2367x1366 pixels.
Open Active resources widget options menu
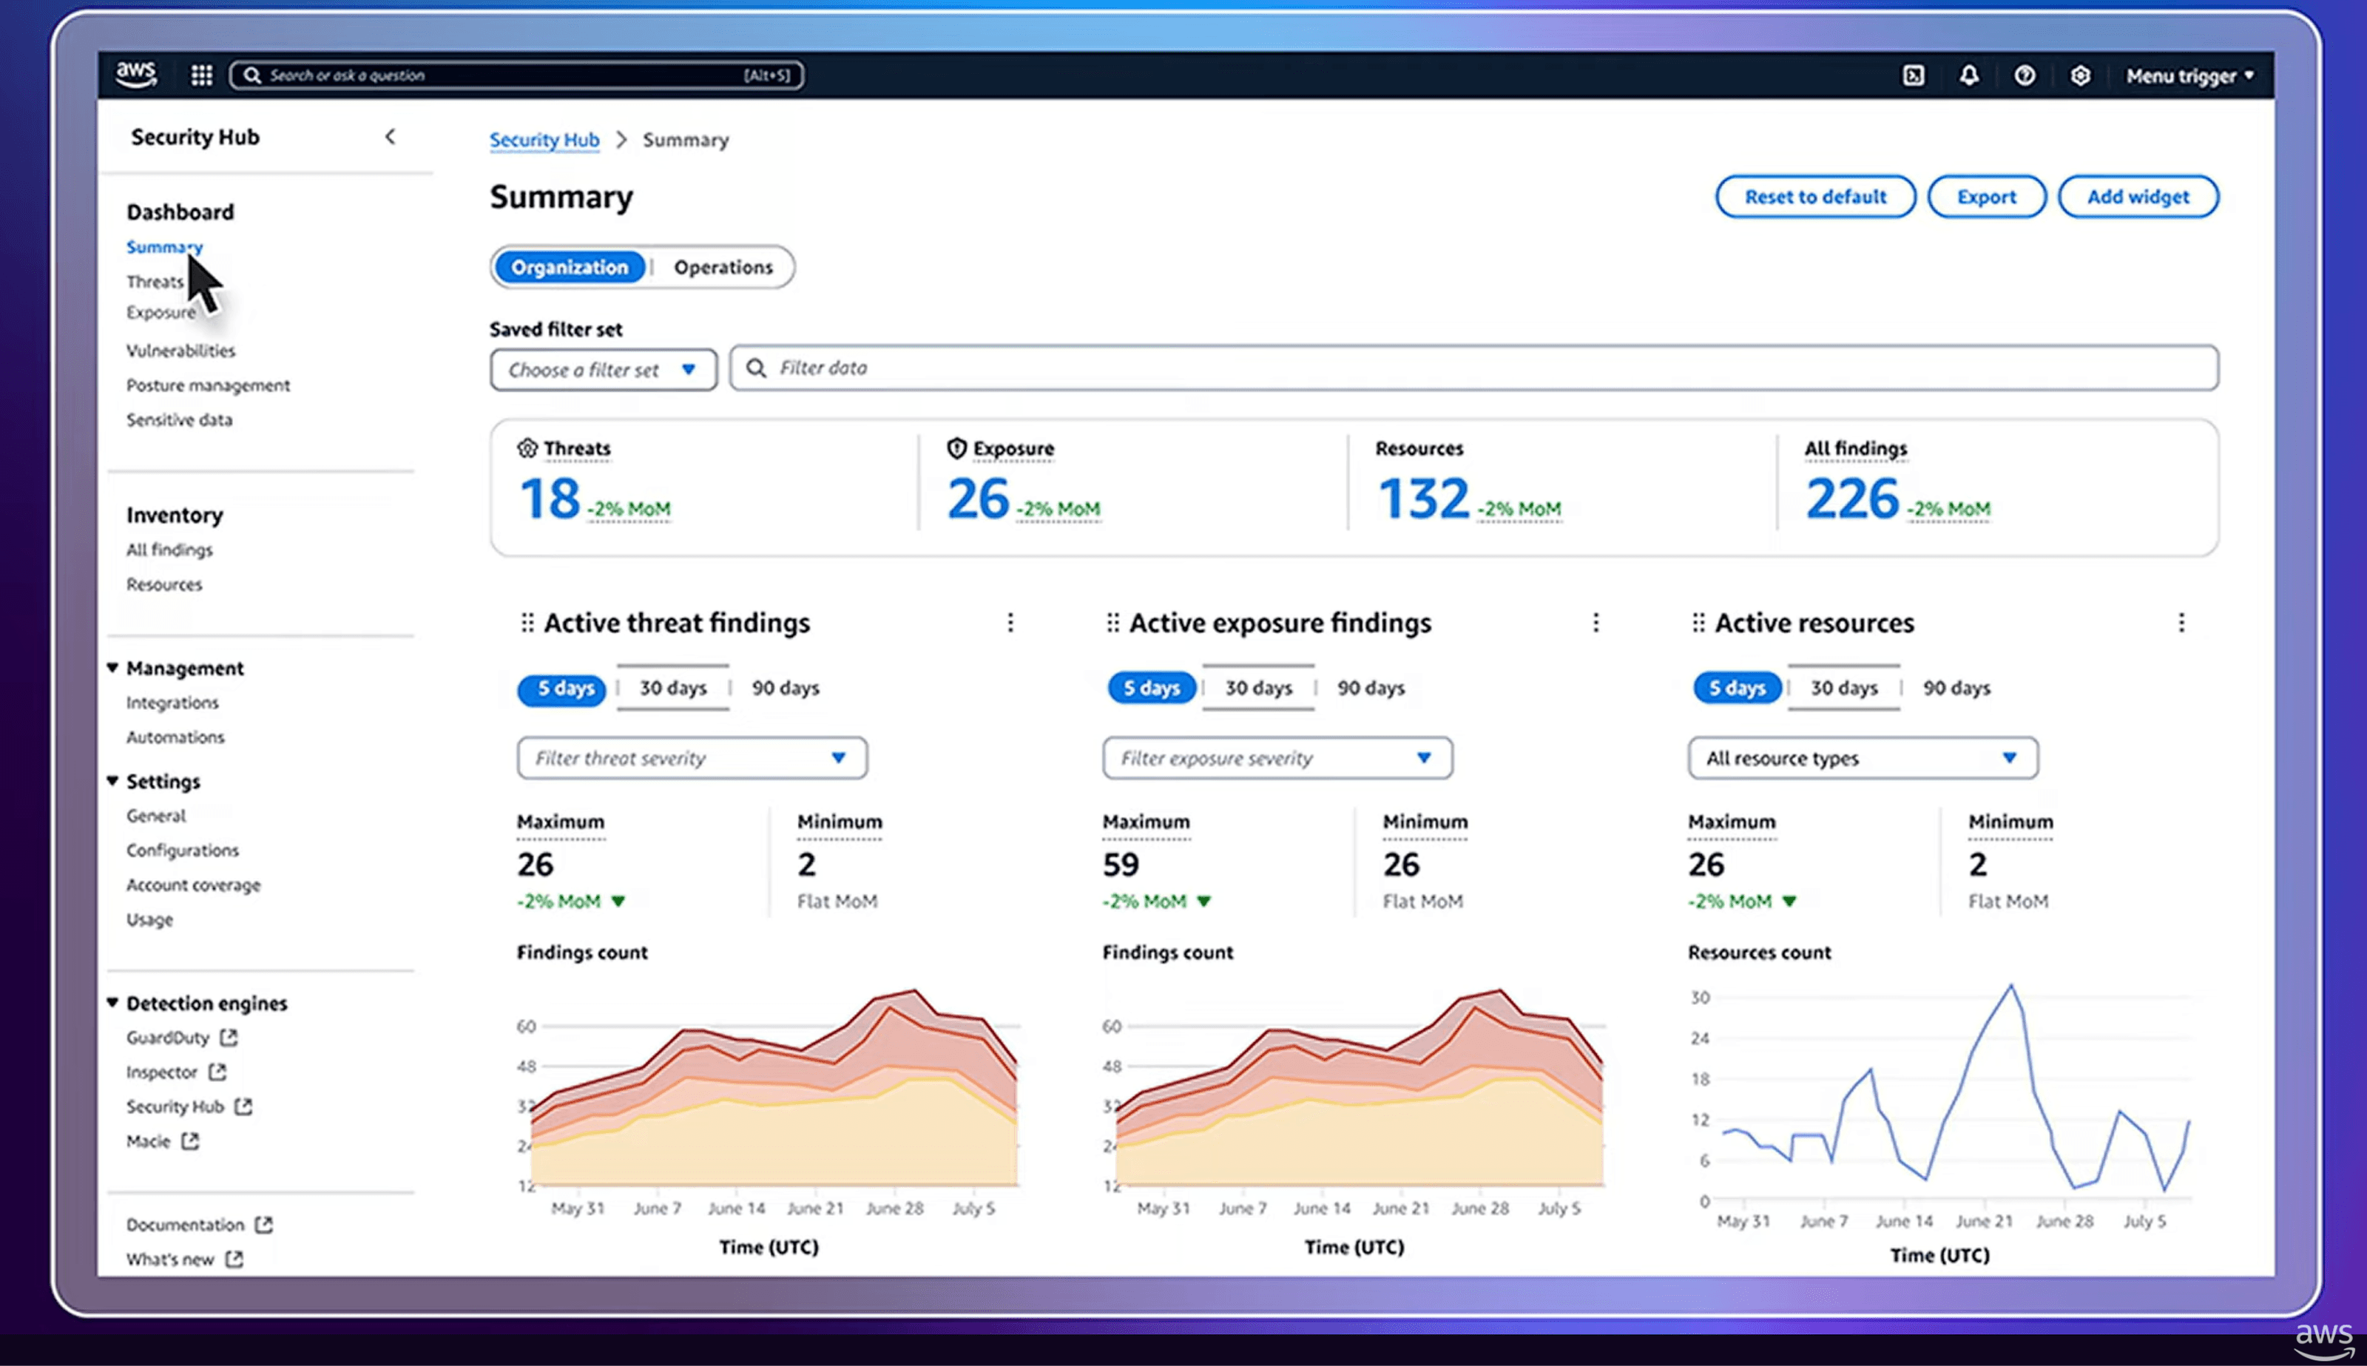pos(2181,622)
